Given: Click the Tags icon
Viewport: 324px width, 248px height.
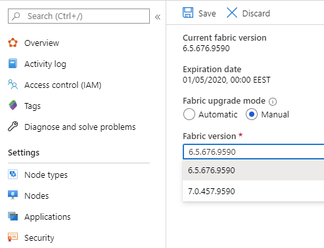Looking at the screenshot, I should coord(12,106).
